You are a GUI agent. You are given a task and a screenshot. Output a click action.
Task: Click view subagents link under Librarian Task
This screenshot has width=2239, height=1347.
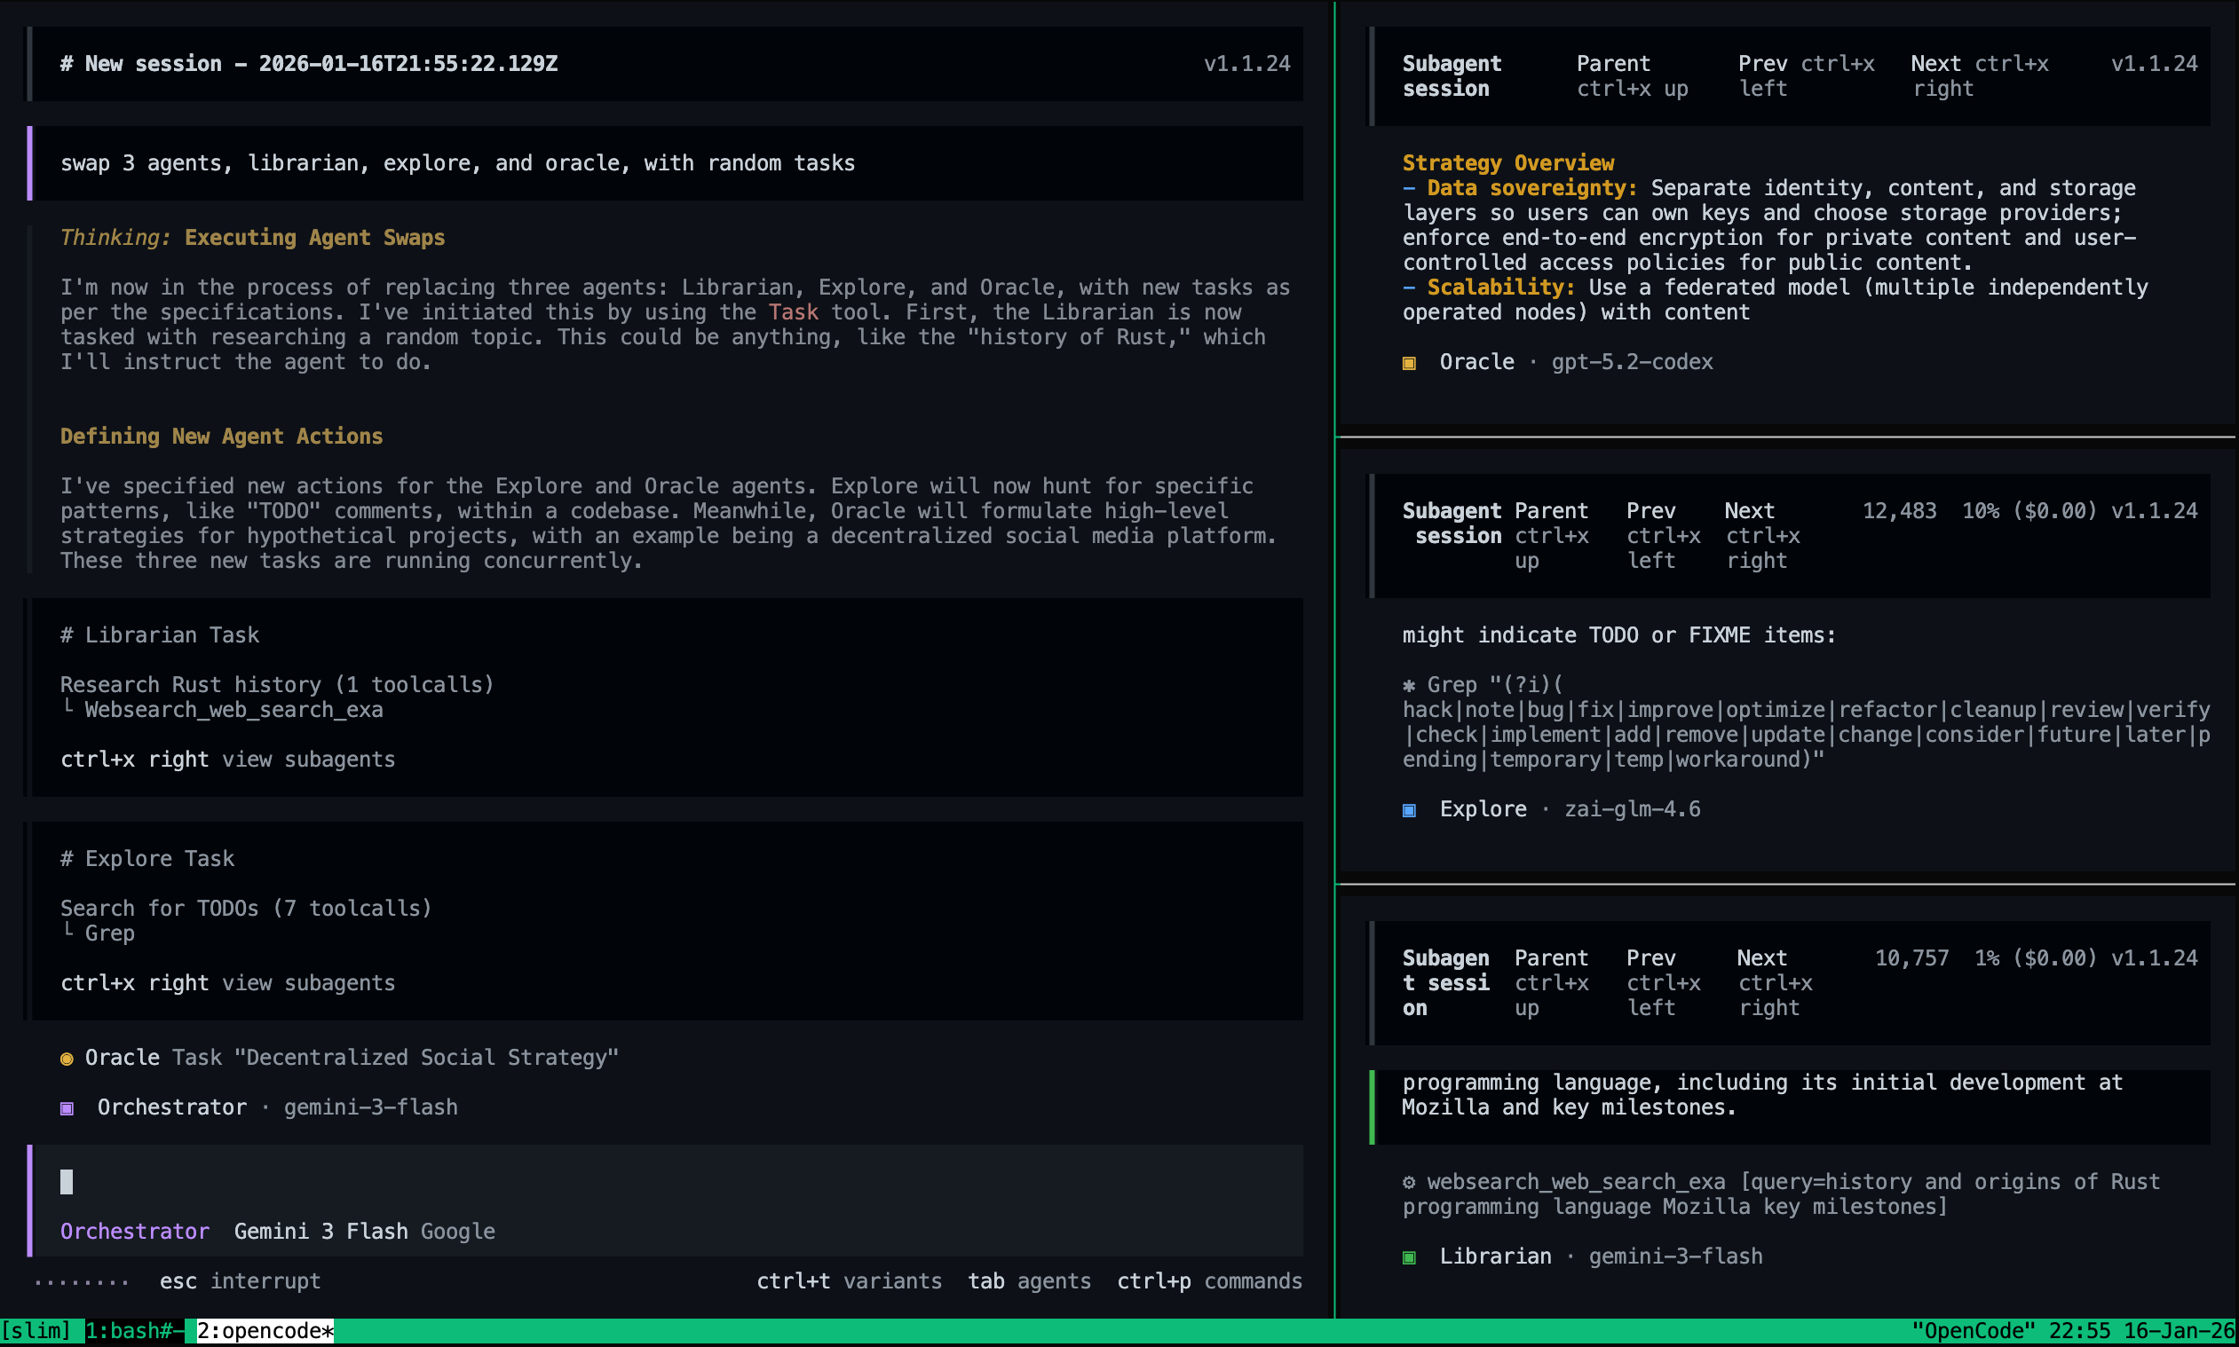click(309, 760)
